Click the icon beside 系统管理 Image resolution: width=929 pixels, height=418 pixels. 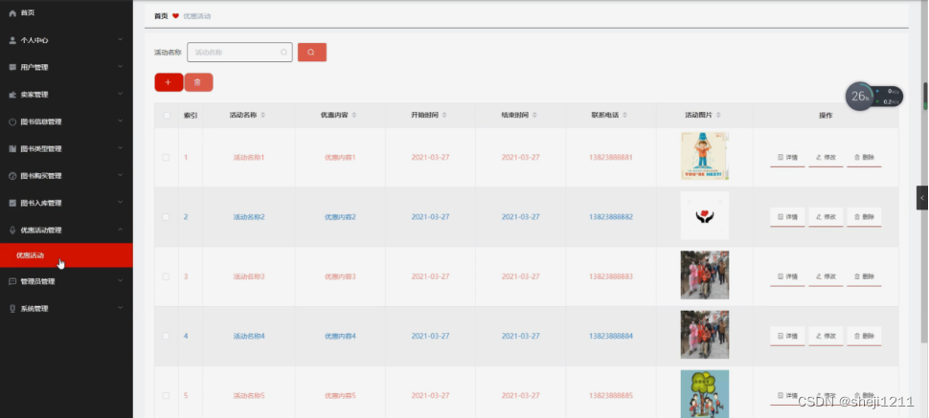[x=12, y=308]
